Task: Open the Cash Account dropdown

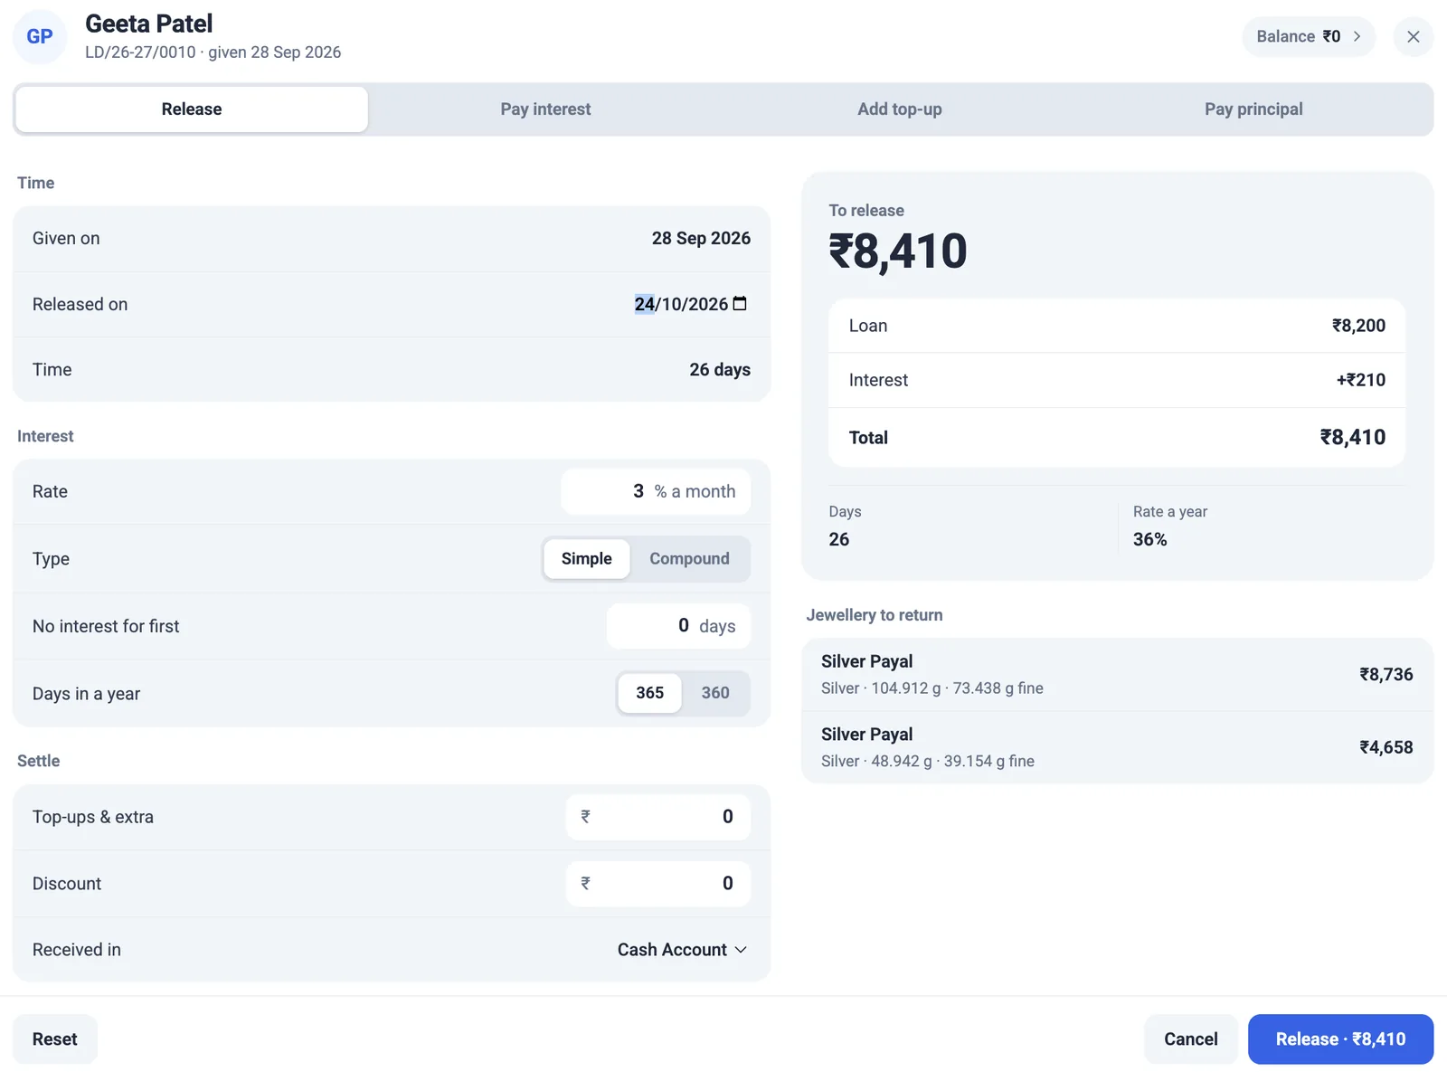Action: click(682, 950)
